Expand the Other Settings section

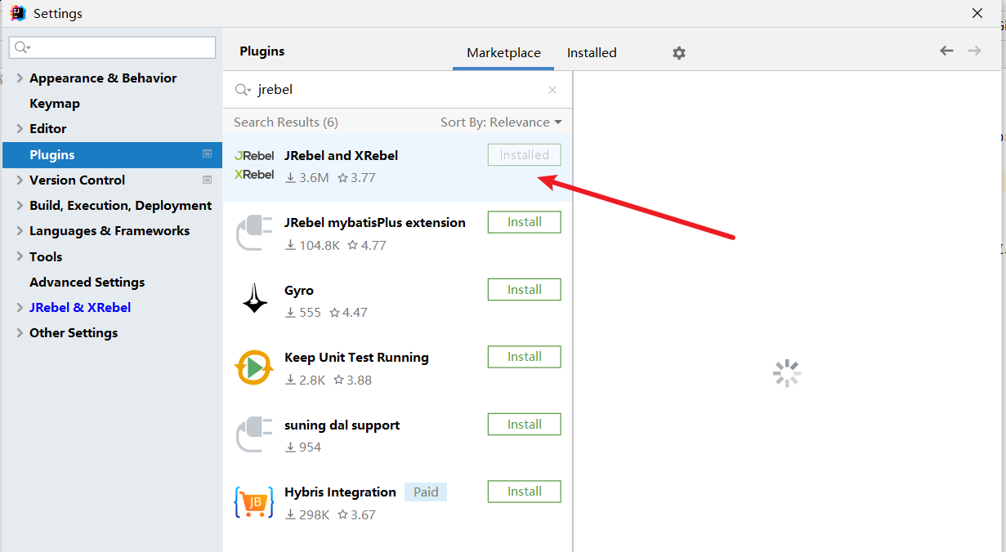[20, 333]
